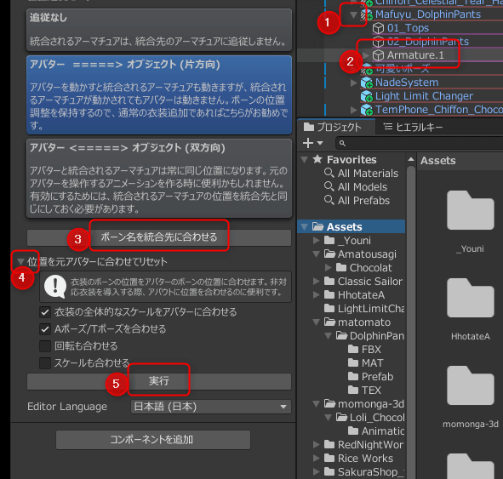This screenshot has width=503, height=479.
Task: Select the HhotateA folder icon in grid
Action: coord(471,298)
